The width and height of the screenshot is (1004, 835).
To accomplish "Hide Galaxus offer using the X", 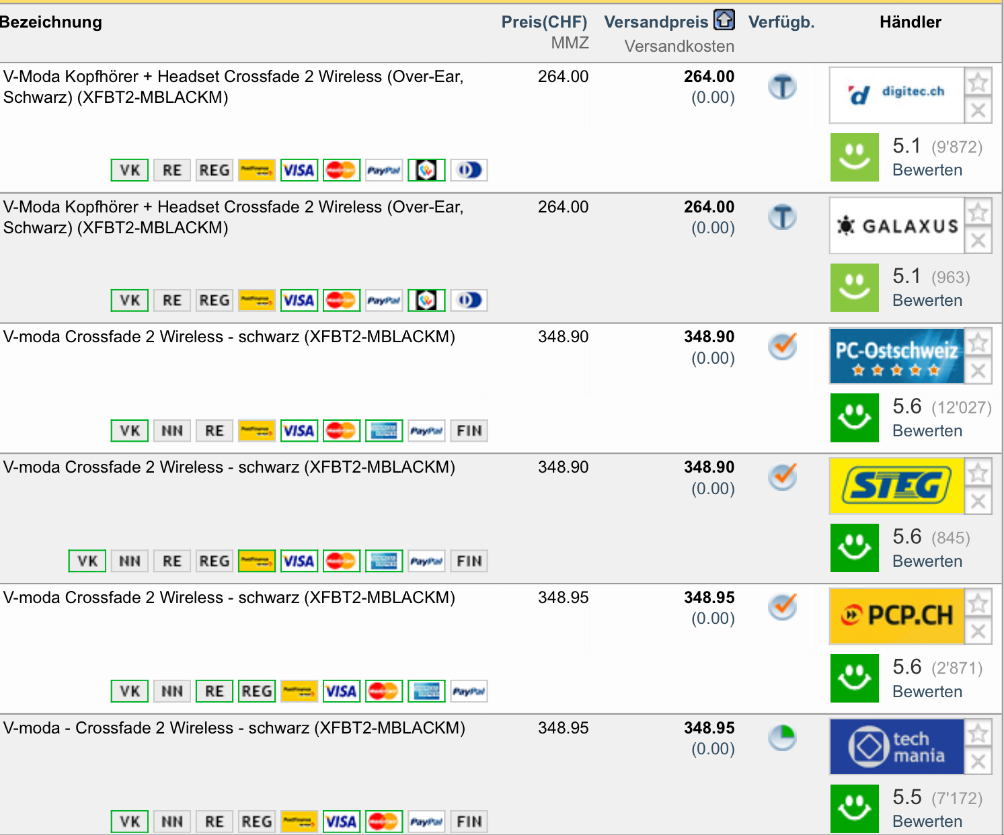I will click(x=978, y=241).
